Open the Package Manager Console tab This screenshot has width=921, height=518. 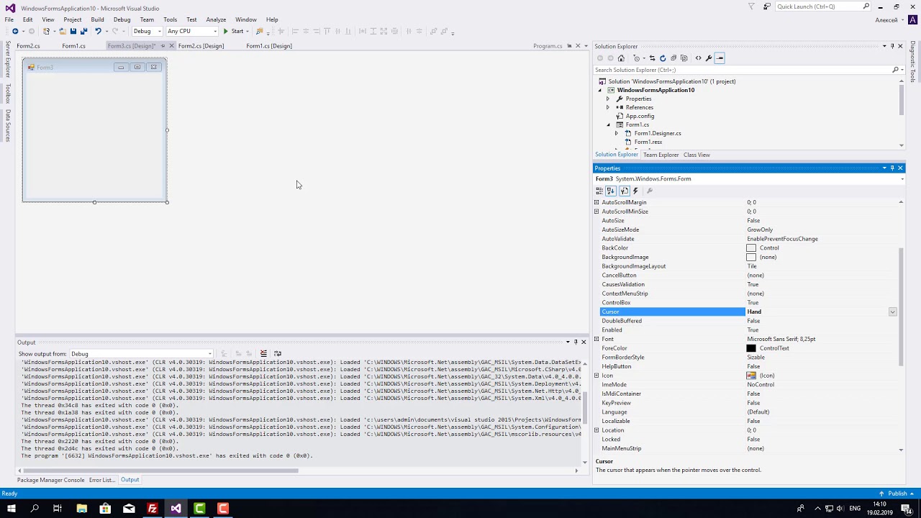(x=50, y=480)
